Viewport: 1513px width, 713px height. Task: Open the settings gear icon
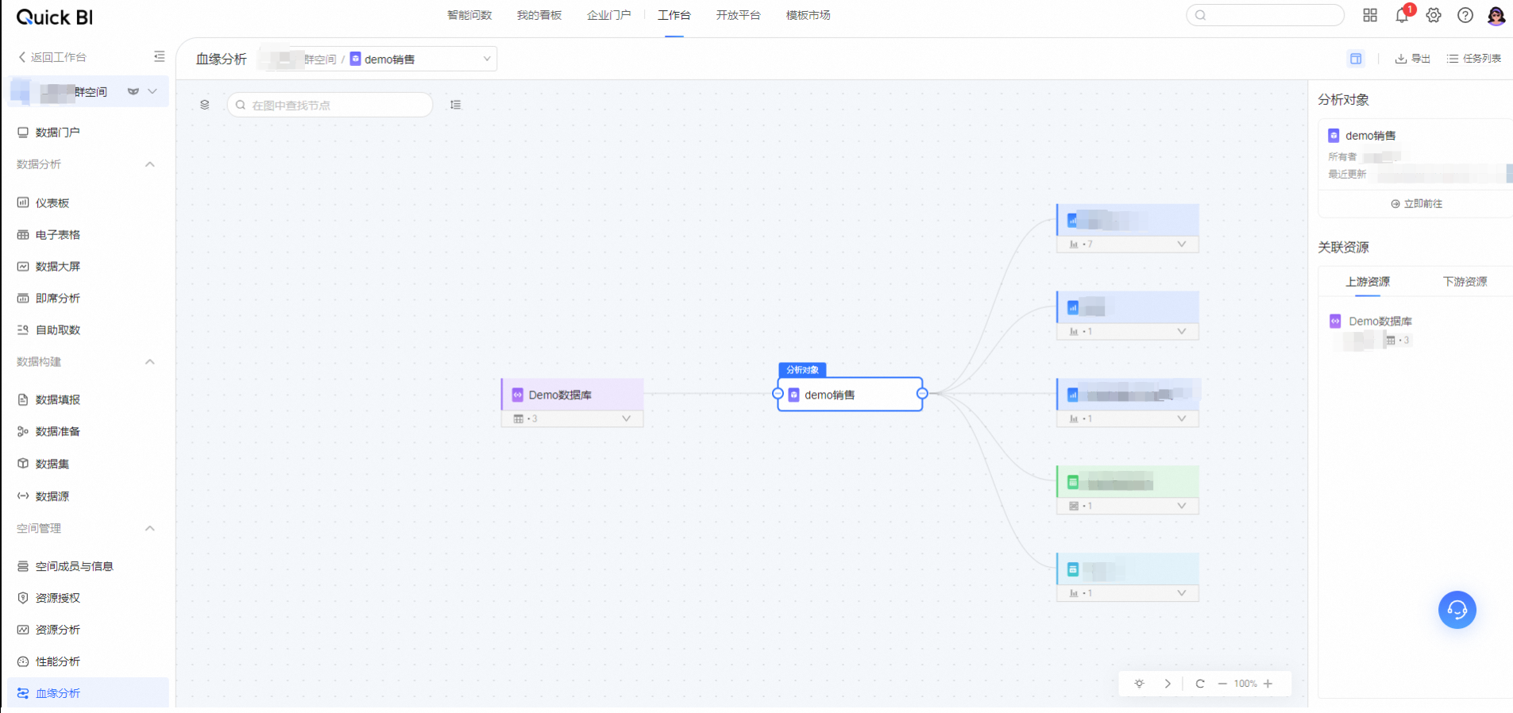(1434, 15)
